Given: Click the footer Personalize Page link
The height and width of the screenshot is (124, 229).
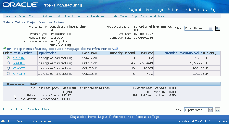Looking at the screenshot, I should point(147,117).
